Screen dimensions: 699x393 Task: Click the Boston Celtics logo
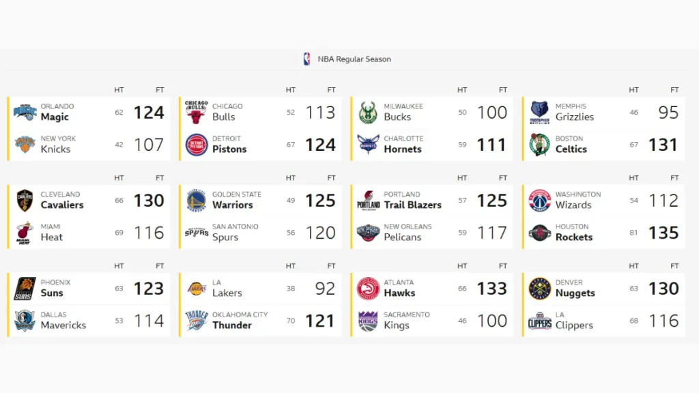[540, 144]
